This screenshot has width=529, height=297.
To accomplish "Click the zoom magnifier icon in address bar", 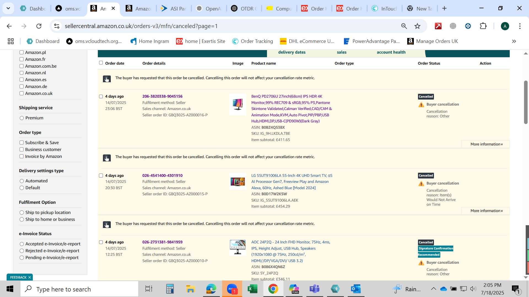I will (x=404, y=26).
